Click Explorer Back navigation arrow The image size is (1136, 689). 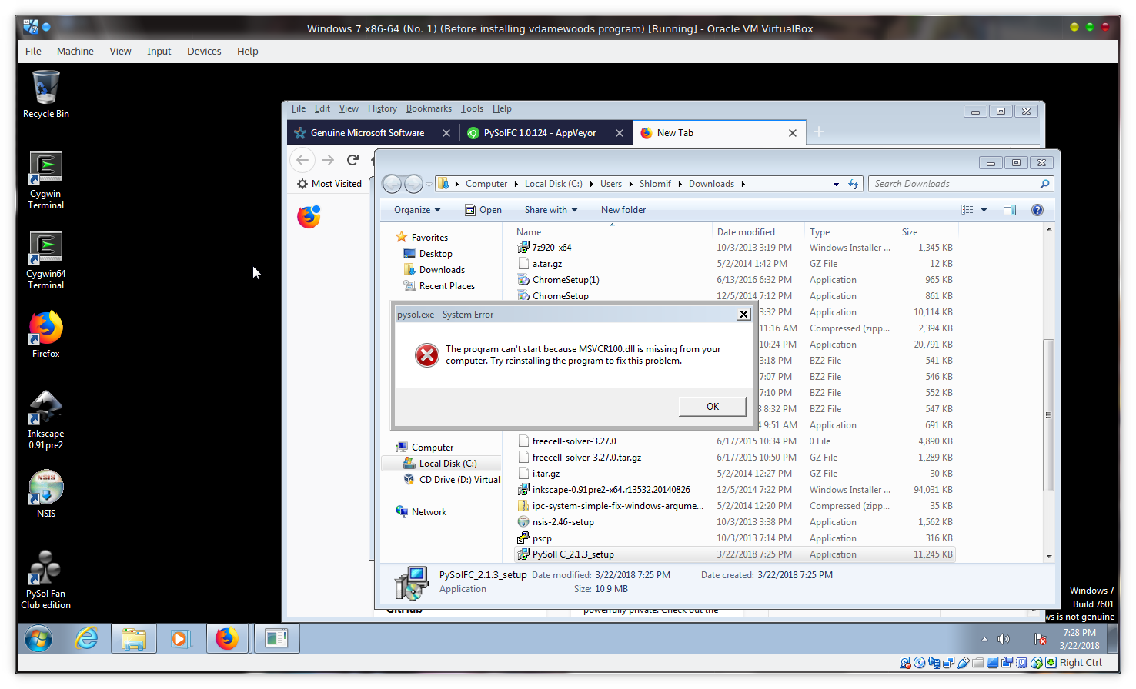(x=392, y=184)
